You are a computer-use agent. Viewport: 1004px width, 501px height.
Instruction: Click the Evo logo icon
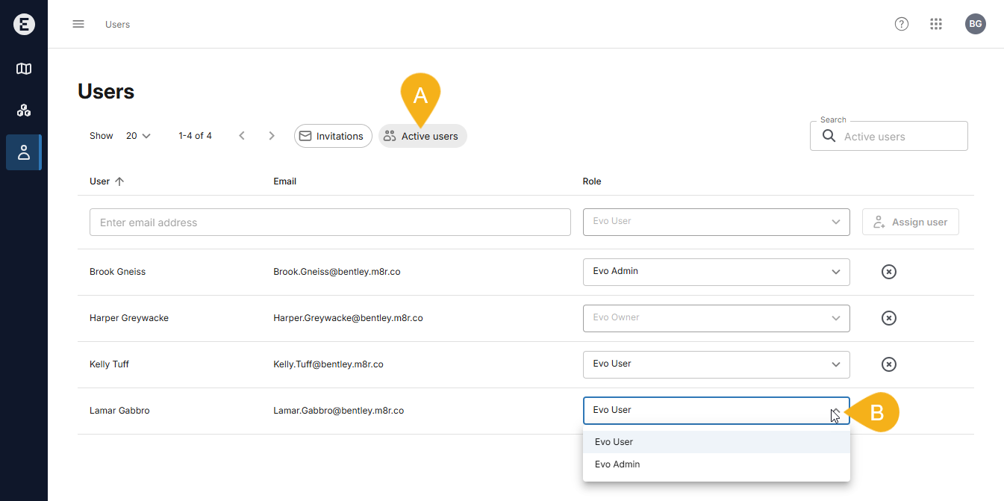[24, 24]
